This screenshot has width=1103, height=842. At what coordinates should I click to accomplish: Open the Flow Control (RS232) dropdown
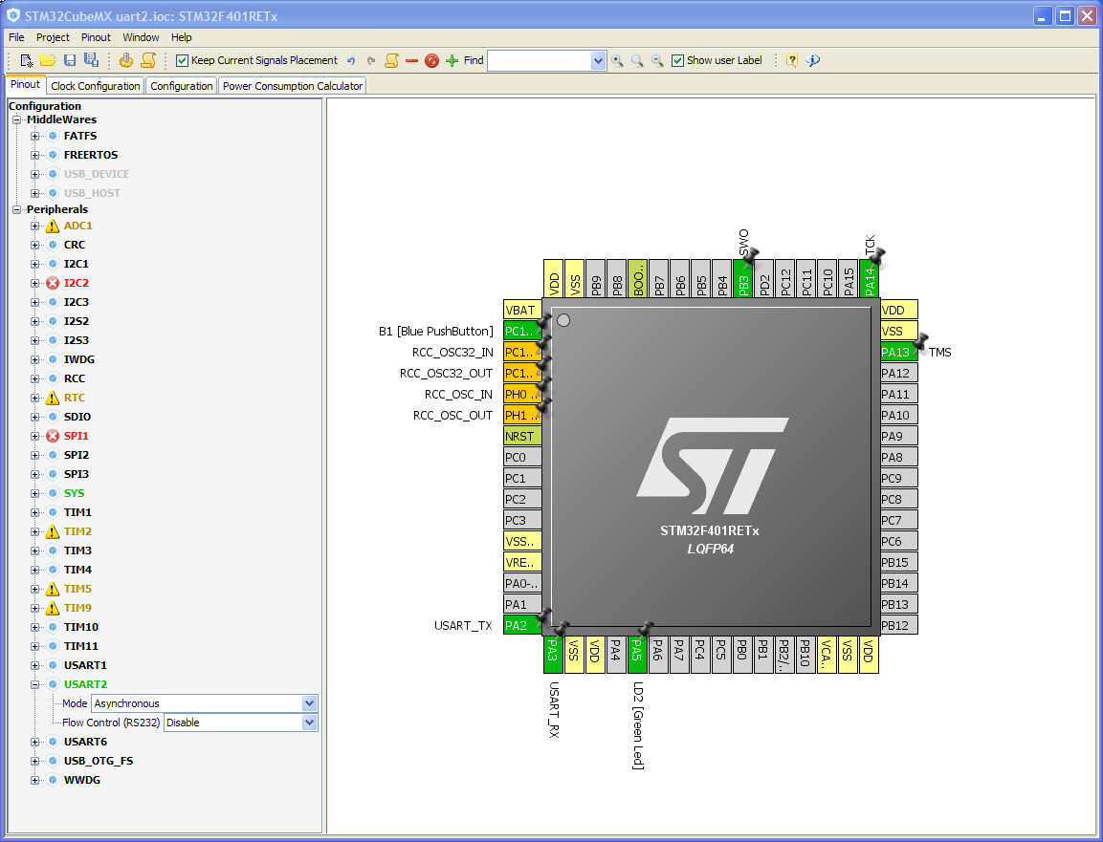click(x=240, y=723)
